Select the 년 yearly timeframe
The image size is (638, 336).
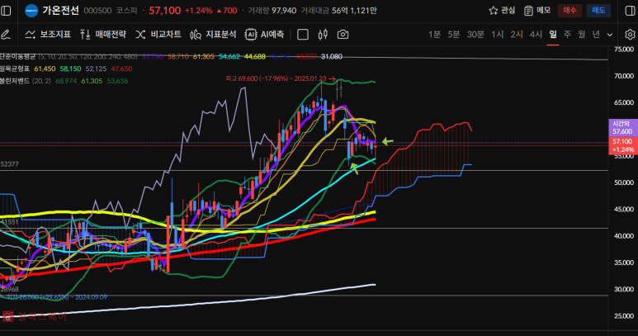pyautogui.click(x=596, y=35)
